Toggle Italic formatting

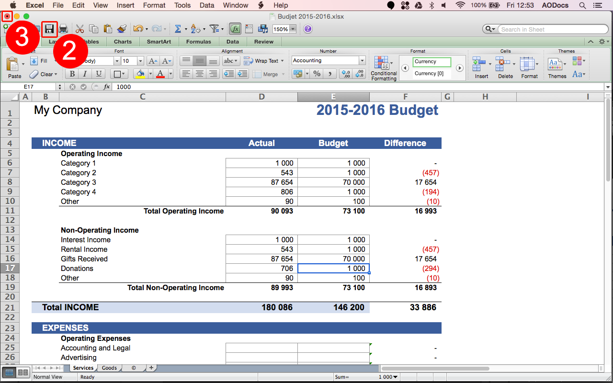coord(85,74)
